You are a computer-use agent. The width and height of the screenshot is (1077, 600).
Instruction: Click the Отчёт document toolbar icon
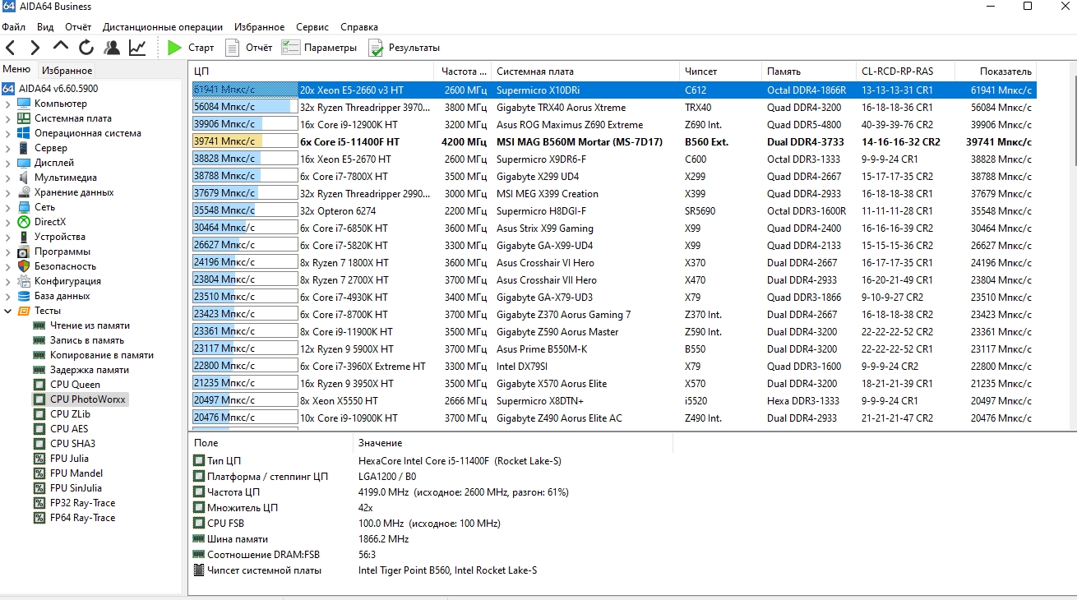[233, 48]
